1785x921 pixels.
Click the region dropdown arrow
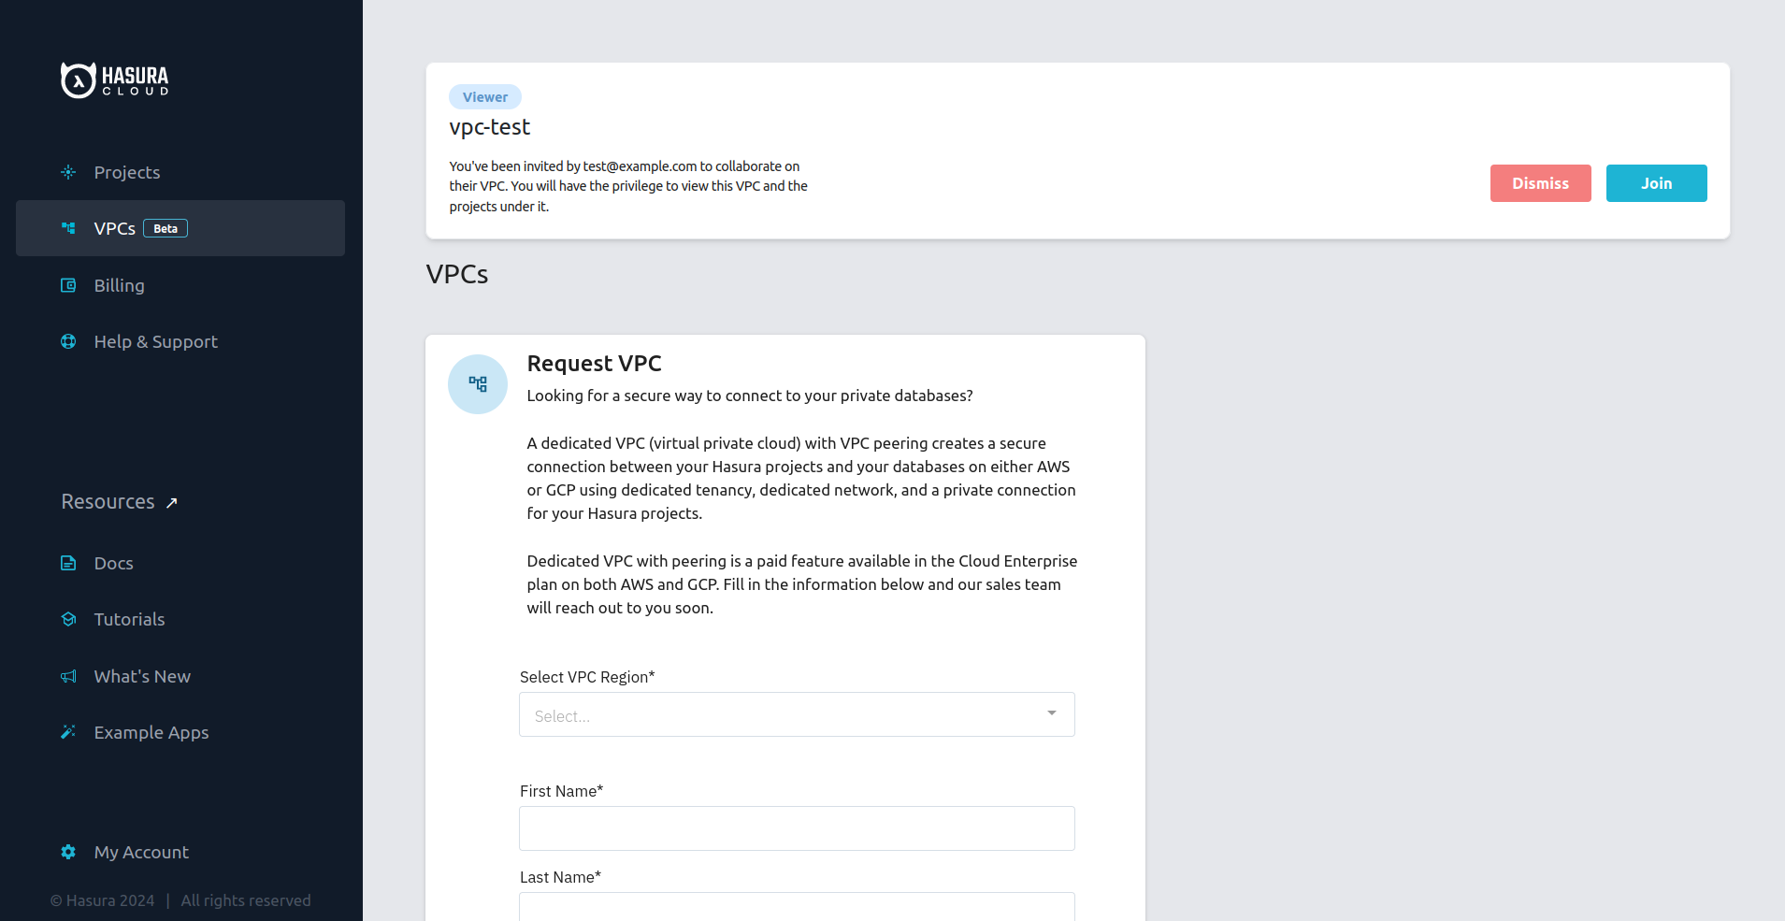click(1050, 712)
